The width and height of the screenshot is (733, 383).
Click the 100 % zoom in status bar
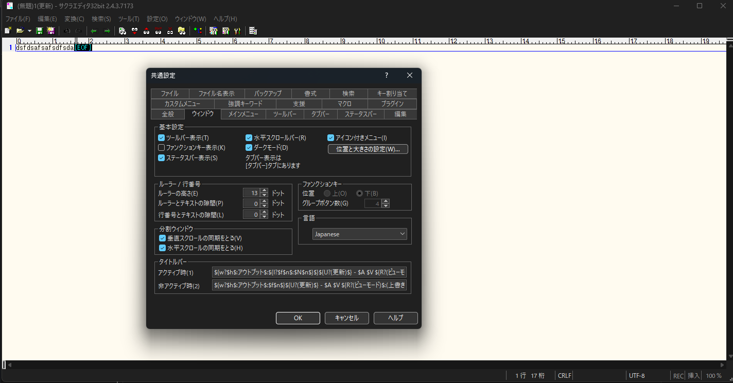click(x=713, y=376)
